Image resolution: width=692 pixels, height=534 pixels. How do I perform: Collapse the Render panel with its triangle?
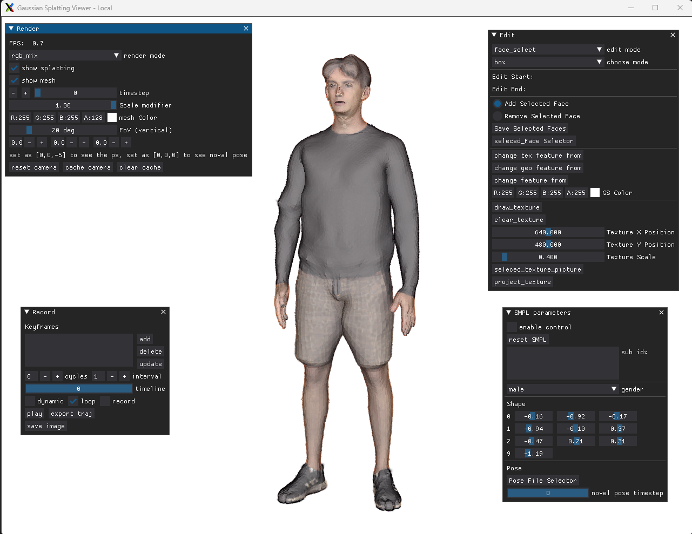(x=11, y=29)
